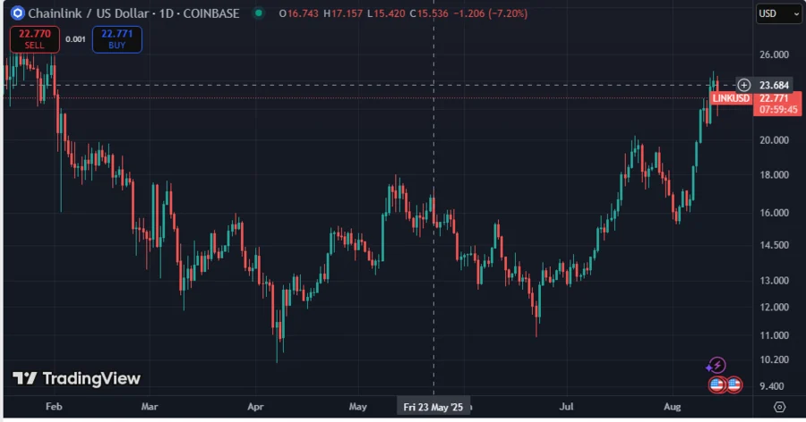The width and height of the screenshot is (806, 422).
Task: Click the 13.000 price axis label
Action: 774,281
